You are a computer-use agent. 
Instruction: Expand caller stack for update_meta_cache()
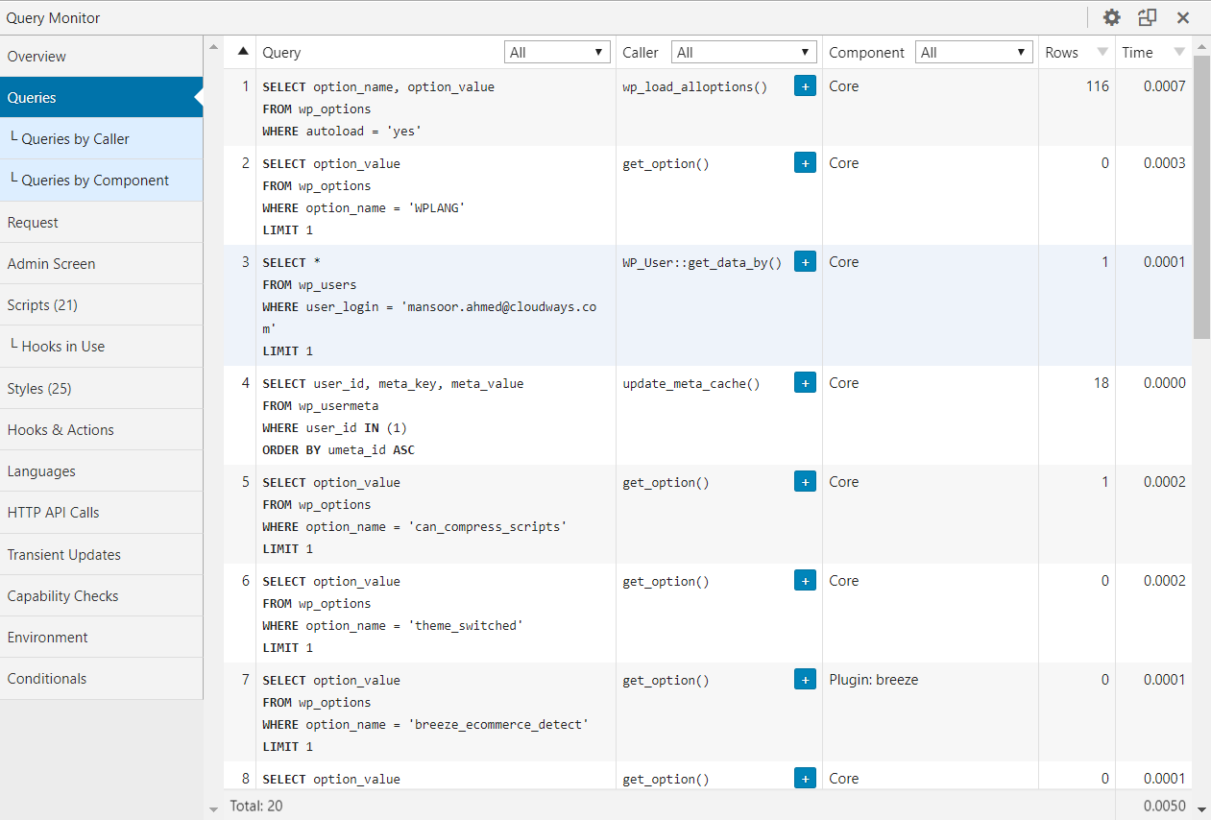tap(805, 383)
